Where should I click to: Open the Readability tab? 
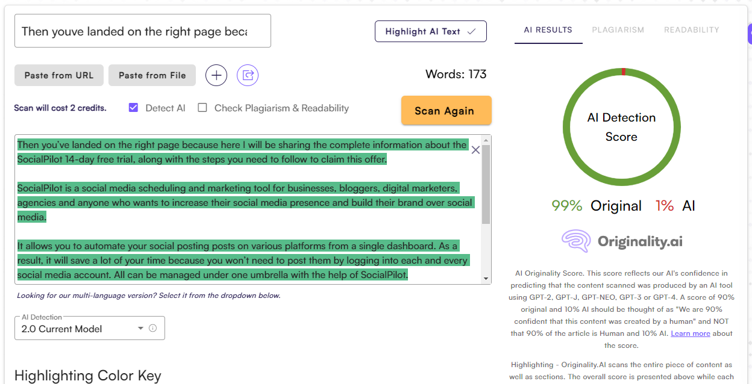(x=692, y=29)
